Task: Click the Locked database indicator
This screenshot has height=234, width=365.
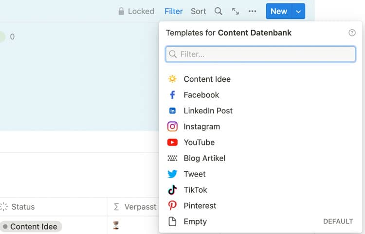Action: click(136, 11)
